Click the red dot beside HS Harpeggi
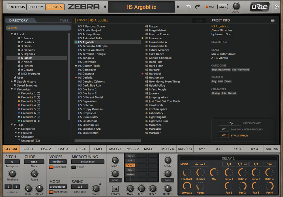283x197 pixels. coord(142,74)
